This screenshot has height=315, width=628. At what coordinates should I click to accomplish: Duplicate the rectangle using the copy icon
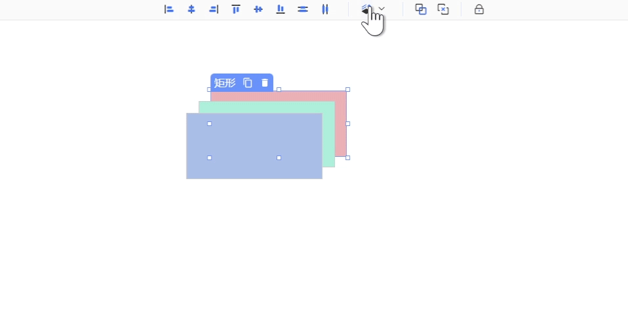point(248,83)
